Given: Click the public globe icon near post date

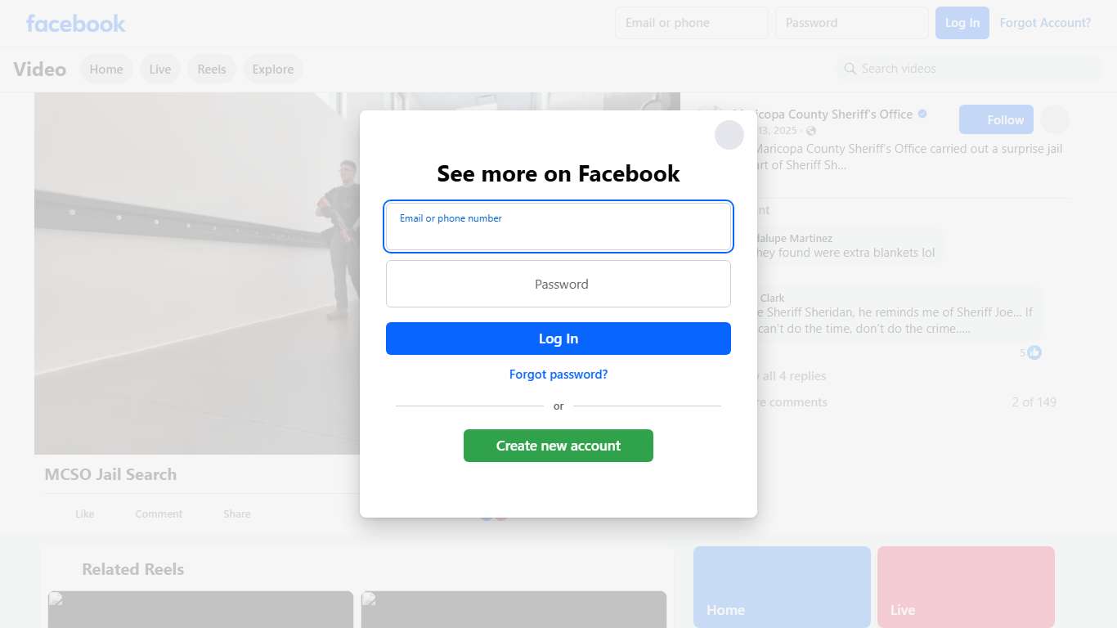Looking at the screenshot, I should (x=811, y=131).
